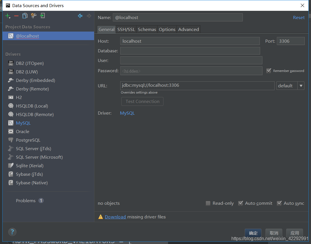Viewport: 311px width, 244px height.
Task: Switch to the General tab
Action: tap(107, 29)
